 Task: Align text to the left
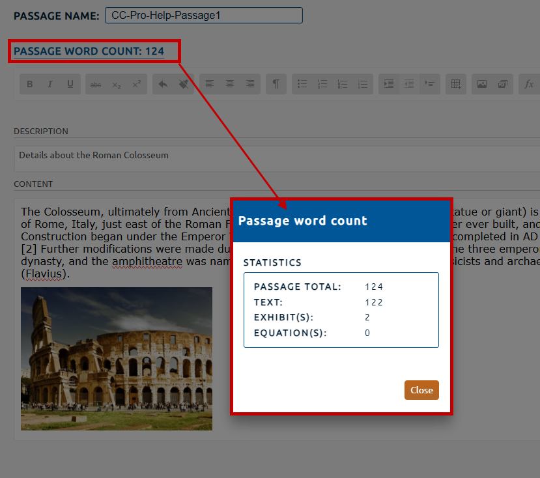click(x=210, y=84)
